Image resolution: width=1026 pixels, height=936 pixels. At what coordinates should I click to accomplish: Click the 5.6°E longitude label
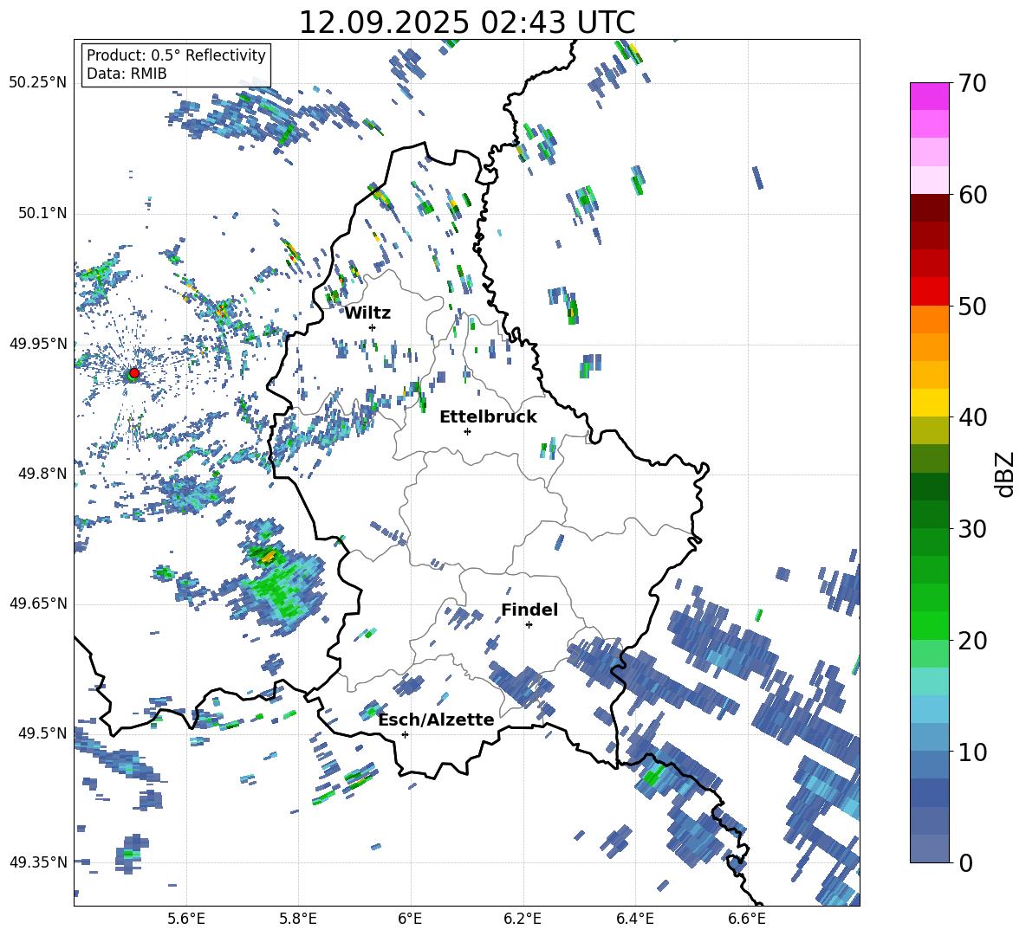coord(186,919)
